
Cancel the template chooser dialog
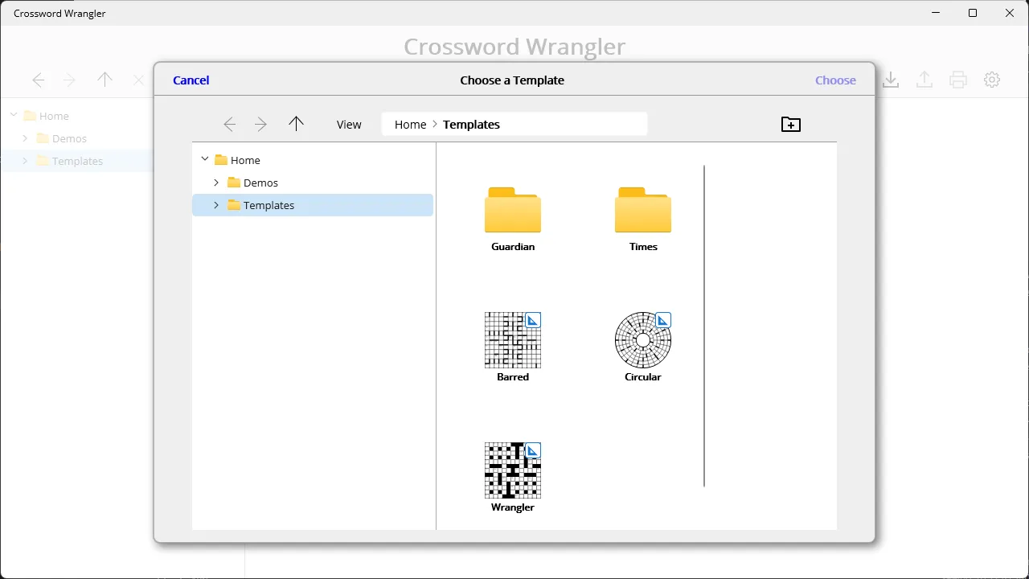coord(191,80)
